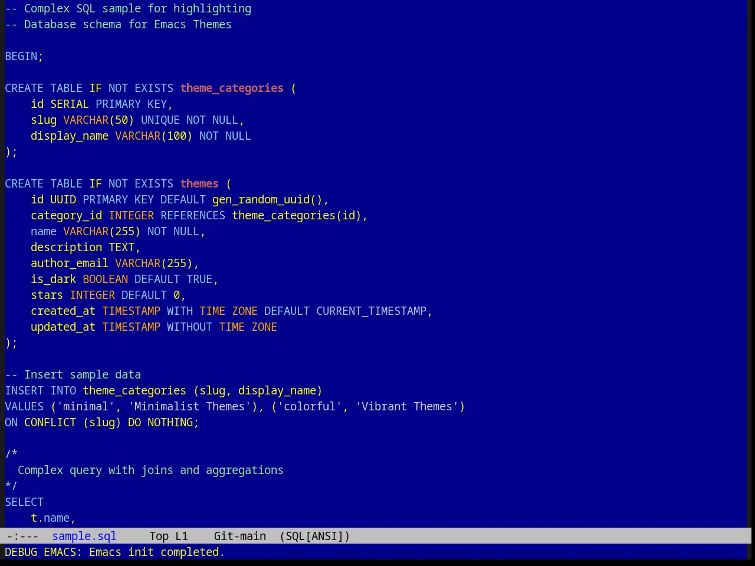Click the SERIAL type keyword
This screenshot has height=566, width=755.
click(x=70, y=104)
